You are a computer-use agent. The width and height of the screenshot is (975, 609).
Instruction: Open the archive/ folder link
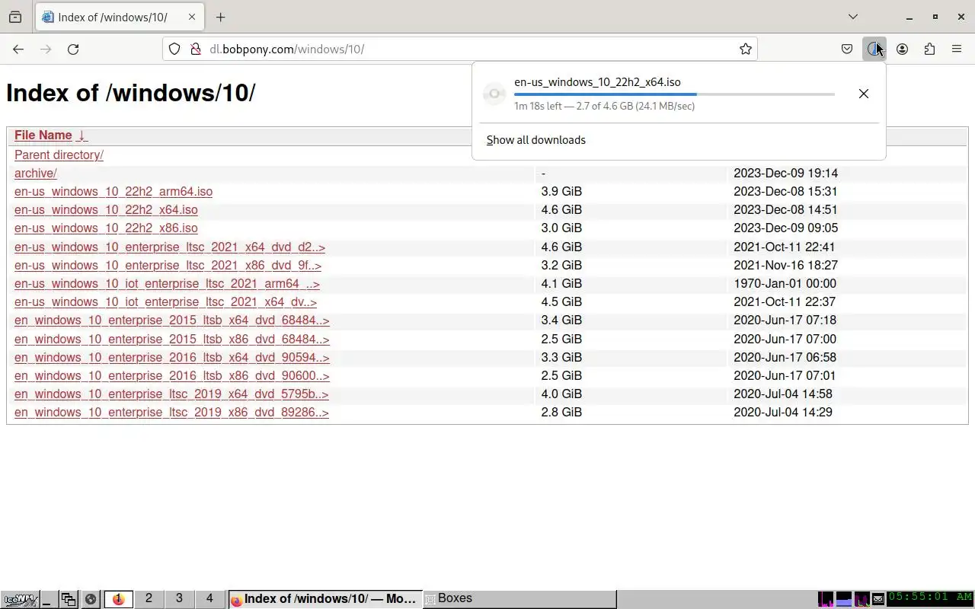(x=36, y=173)
